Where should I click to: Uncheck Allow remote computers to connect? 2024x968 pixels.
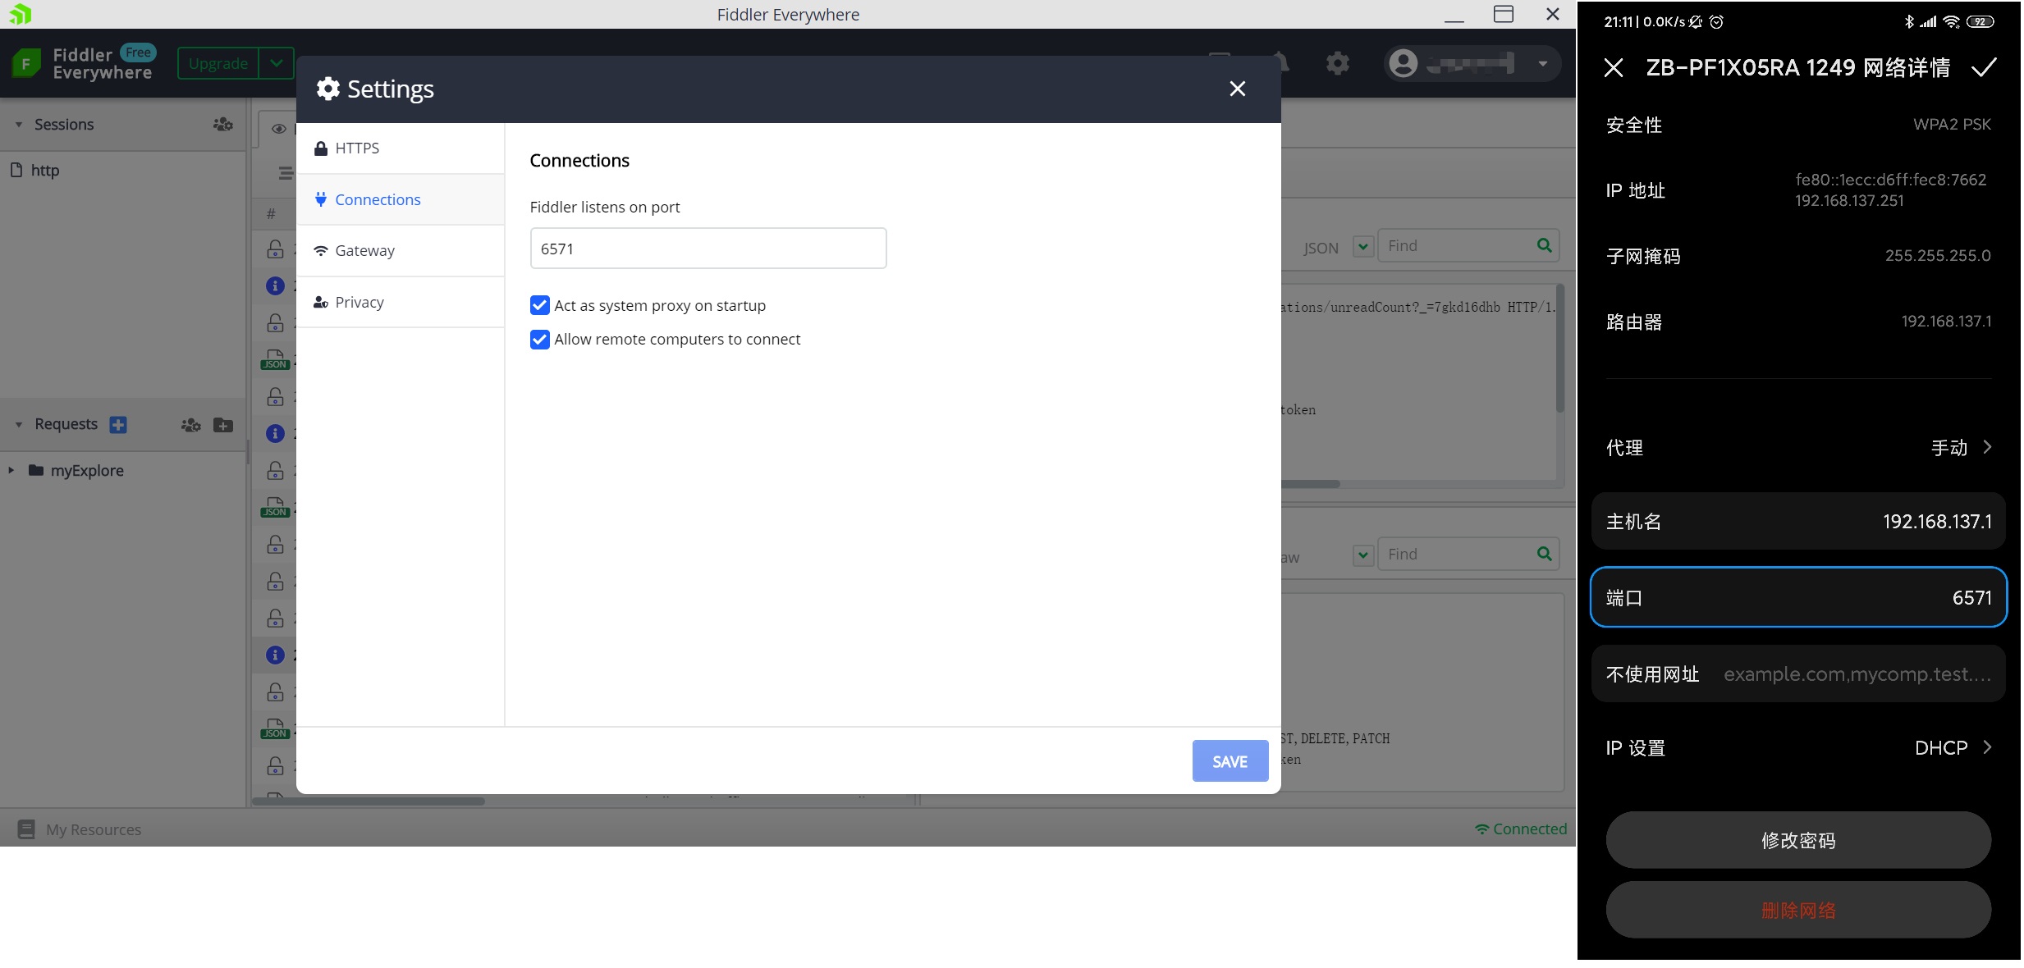539,339
